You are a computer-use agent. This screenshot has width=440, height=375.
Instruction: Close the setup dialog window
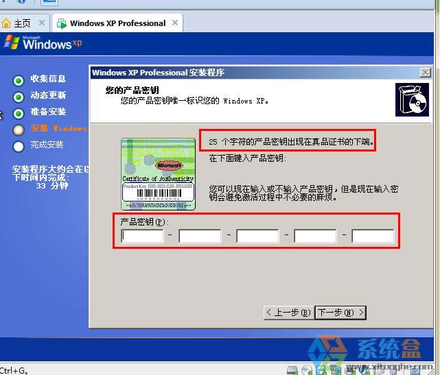point(426,73)
